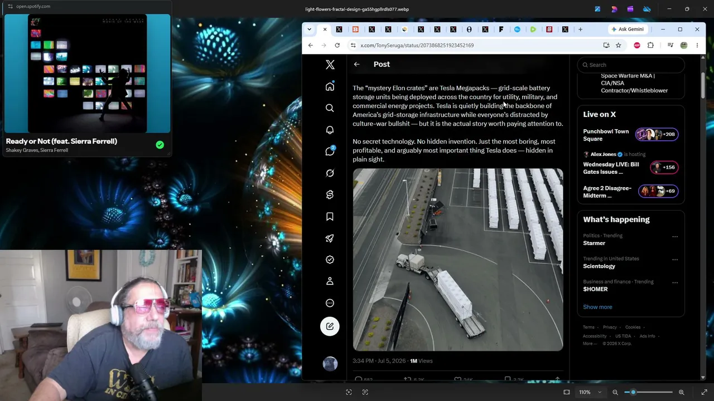
Task: Open options for Starmer trend
Action: (x=675, y=237)
